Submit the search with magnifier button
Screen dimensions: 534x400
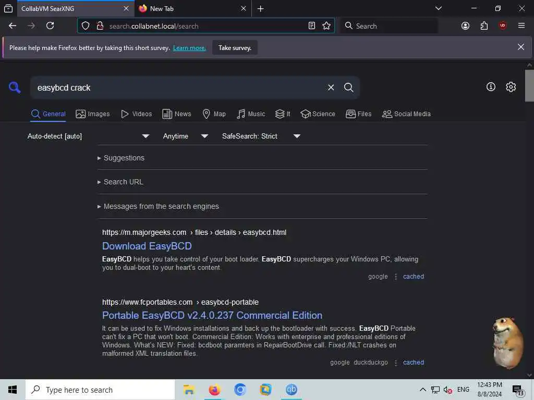pos(348,87)
